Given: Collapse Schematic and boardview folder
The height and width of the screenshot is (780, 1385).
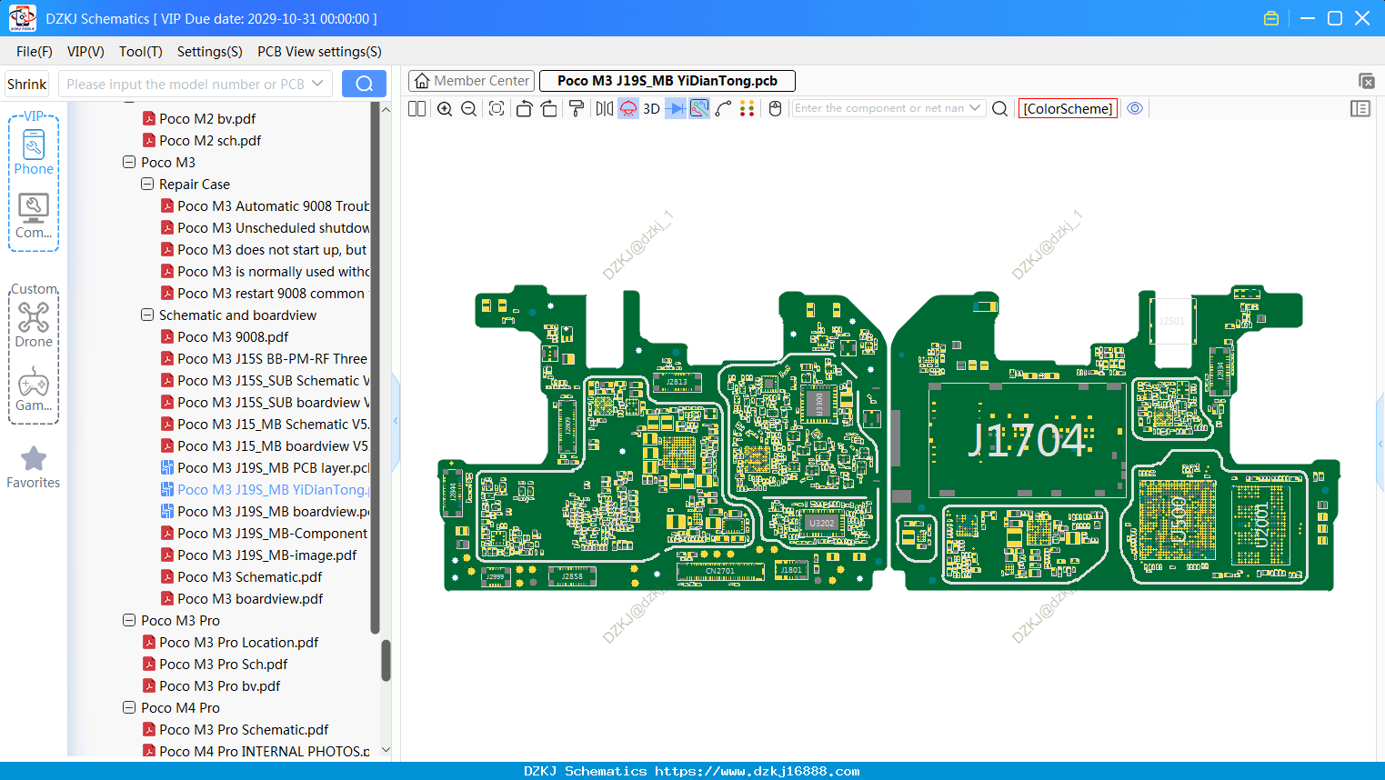Looking at the screenshot, I should coord(147,315).
